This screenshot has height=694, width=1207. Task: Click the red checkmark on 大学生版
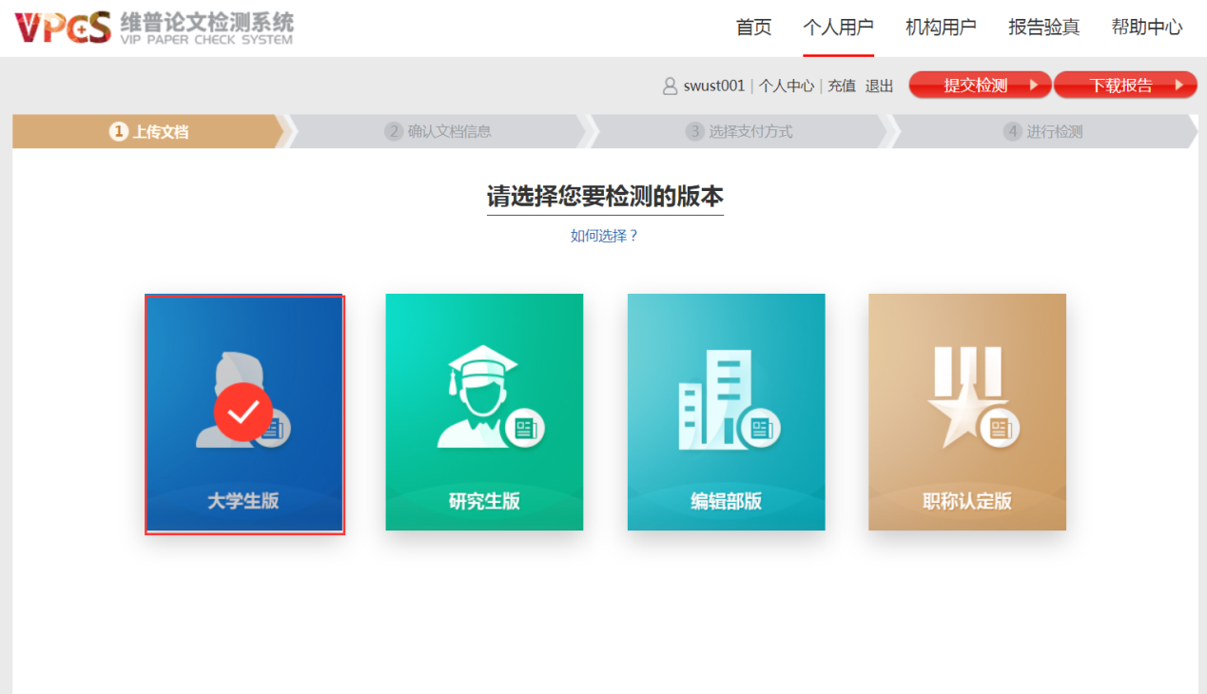[x=243, y=412]
